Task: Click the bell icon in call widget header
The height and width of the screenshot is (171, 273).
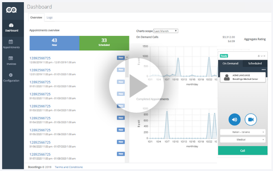Action: [259, 56]
